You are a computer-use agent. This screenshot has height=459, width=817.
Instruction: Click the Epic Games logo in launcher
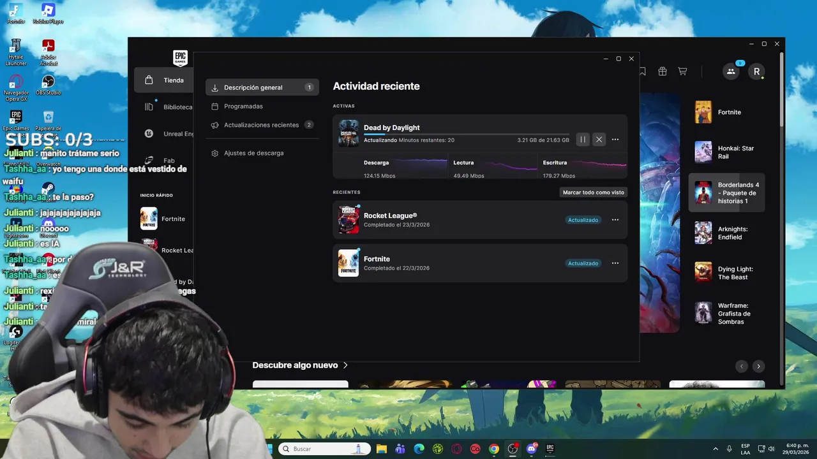[x=180, y=57]
